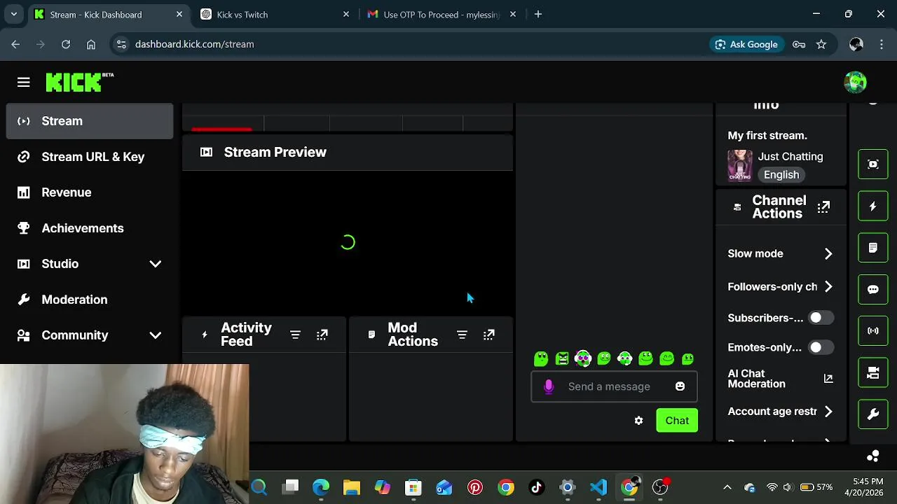Expand the Community submenu chevron
Viewport: 897px width, 504px height.
pyautogui.click(x=155, y=335)
